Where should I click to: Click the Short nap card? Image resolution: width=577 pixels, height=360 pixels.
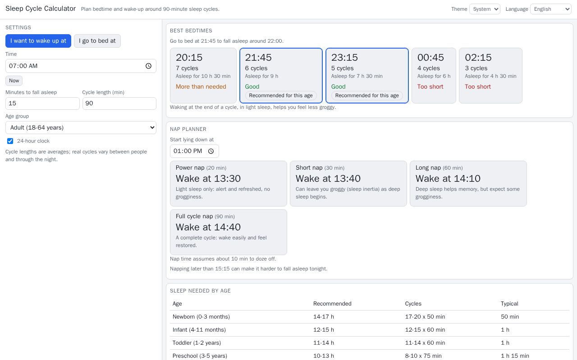tap(348, 184)
